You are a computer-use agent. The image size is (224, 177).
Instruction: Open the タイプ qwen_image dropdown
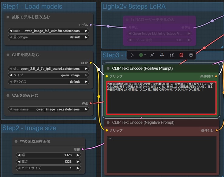click(48, 75)
